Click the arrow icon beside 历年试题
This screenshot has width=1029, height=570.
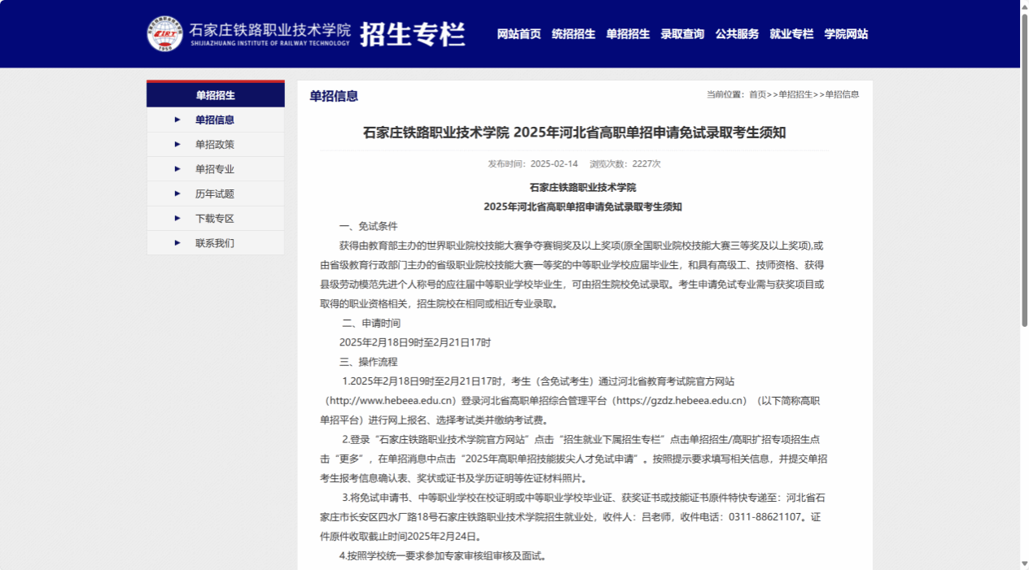(x=177, y=194)
